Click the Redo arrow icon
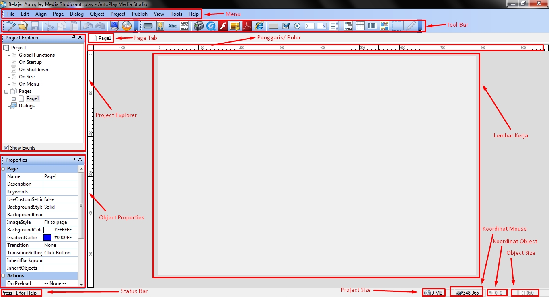 100,26
